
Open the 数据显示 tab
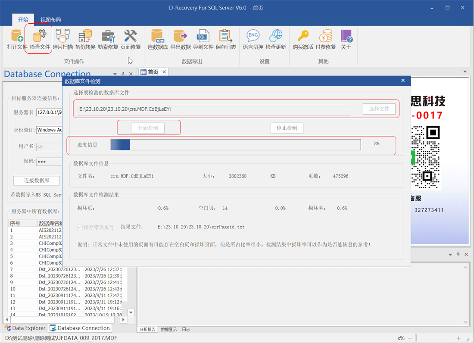point(168,329)
